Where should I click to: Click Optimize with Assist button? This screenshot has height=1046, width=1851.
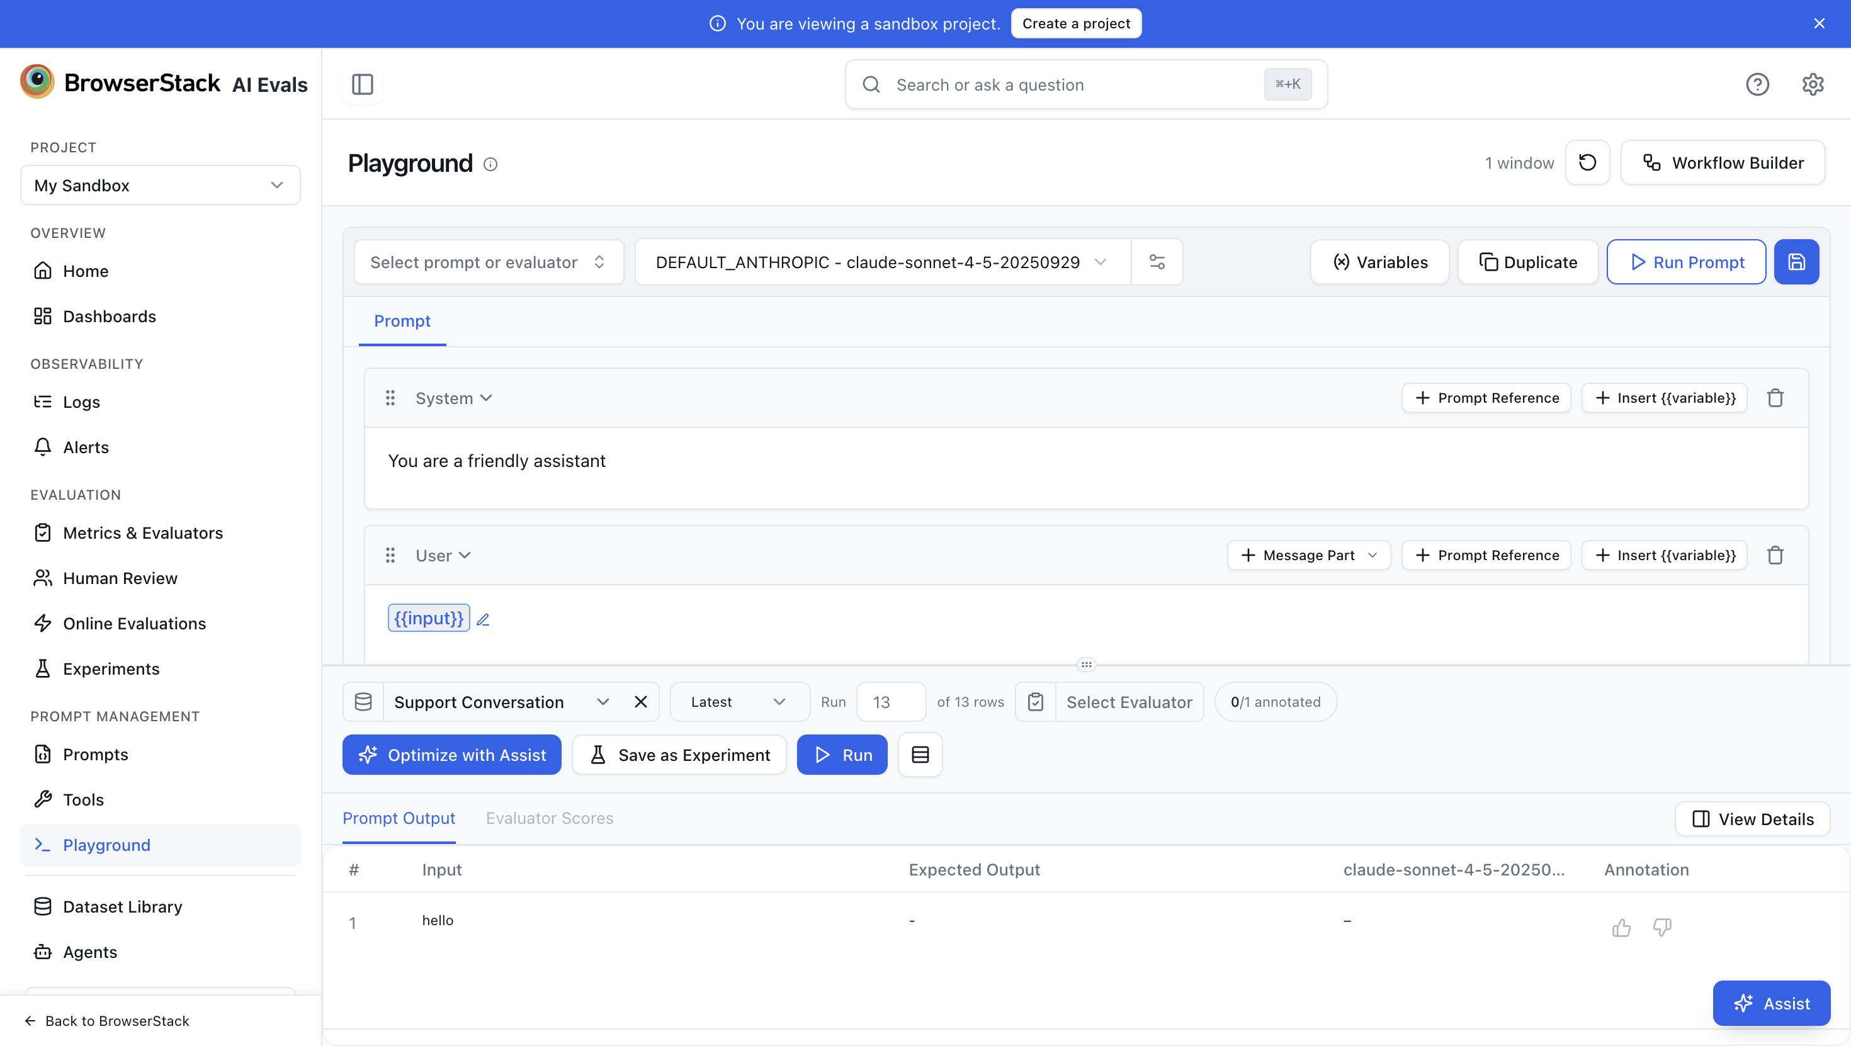[x=451, y=755]
